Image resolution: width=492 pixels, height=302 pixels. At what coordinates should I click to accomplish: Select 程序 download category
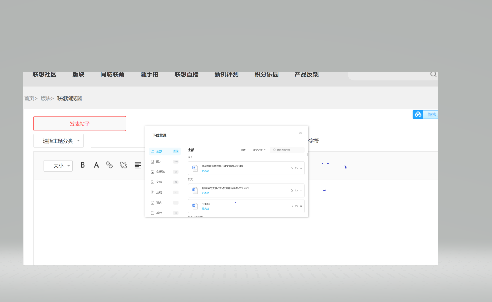[165, 203]
